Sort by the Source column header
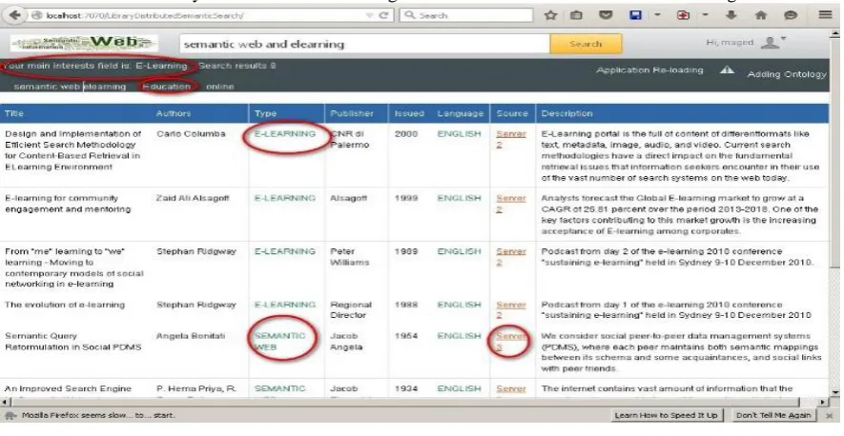Viewport: 844px width, 436px height. pyautogui.click(x=512, y=113)
